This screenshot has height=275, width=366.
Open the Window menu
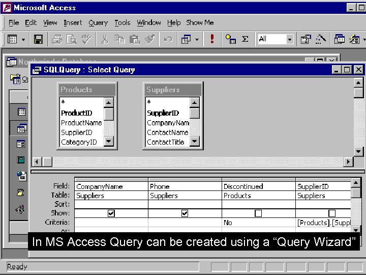(x=148, y=23)
